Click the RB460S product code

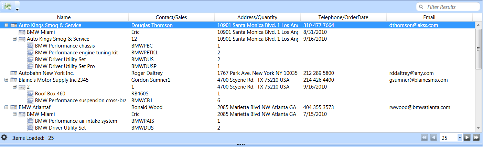(x=140, y=94)
